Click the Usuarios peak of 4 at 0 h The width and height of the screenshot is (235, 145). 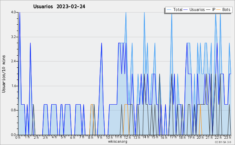tap(20, 13)
